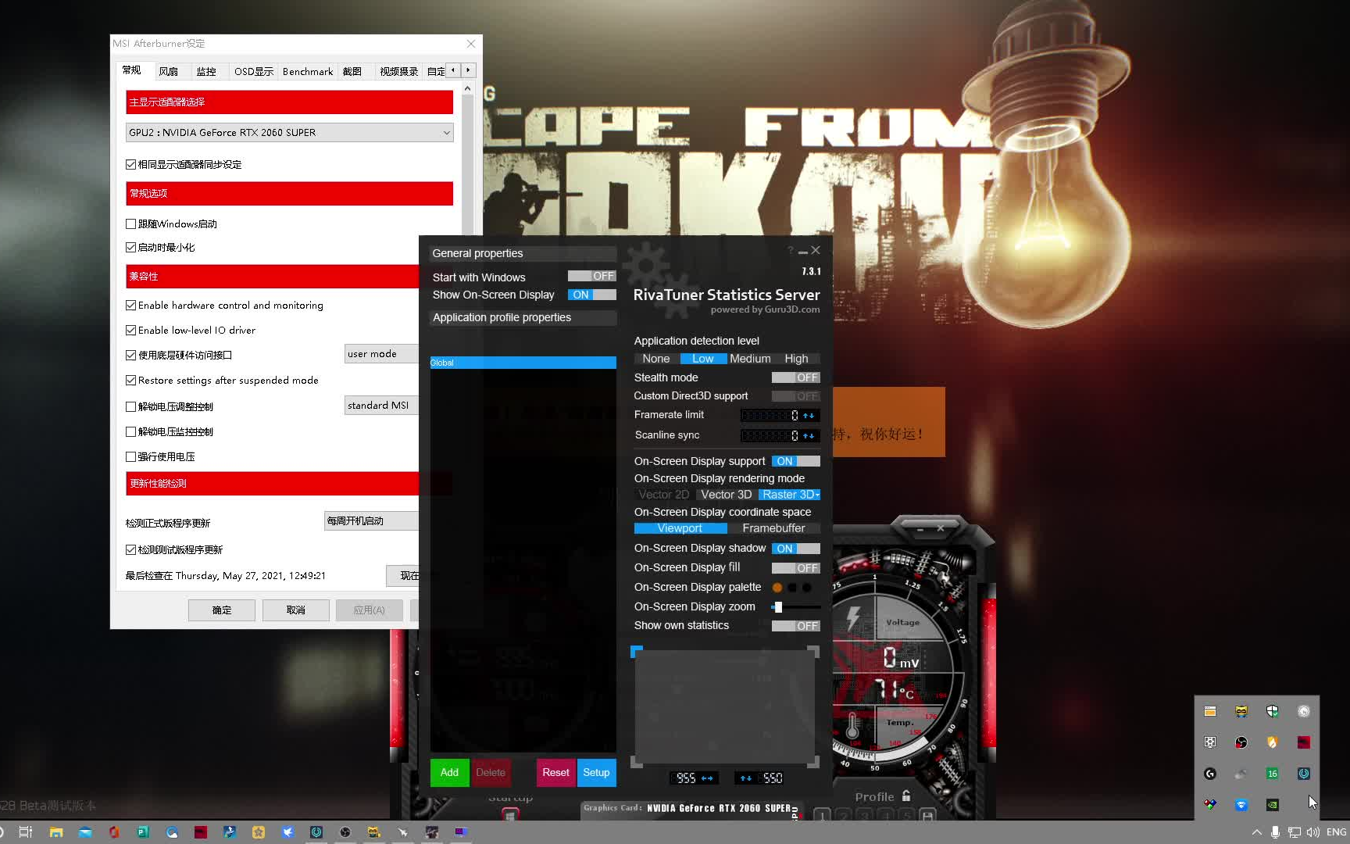Open the standard MSI dropdown
Image resolution: width=1350 pixels, height=844 pixels.
tap(381, 405)
